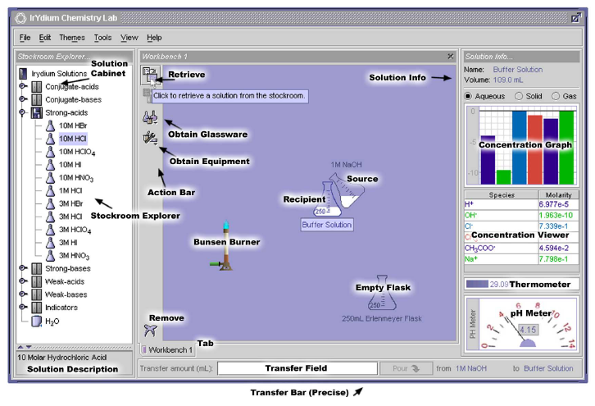Click the Remove item icon
Image resolution: width=595 pixels, height=406 pixels.
149,330
